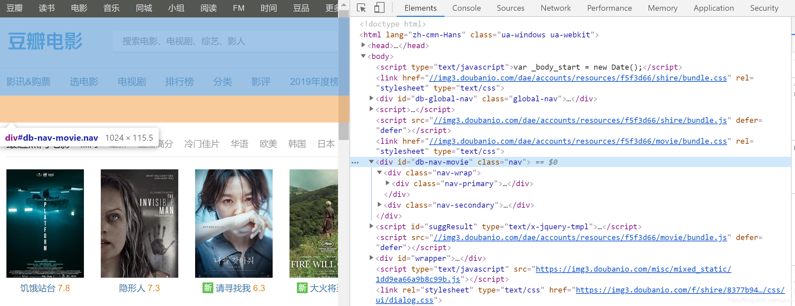The height and width of the screenshot is (306, 795).
Task: Open The Platform movie poster
Action: [45, 224]
